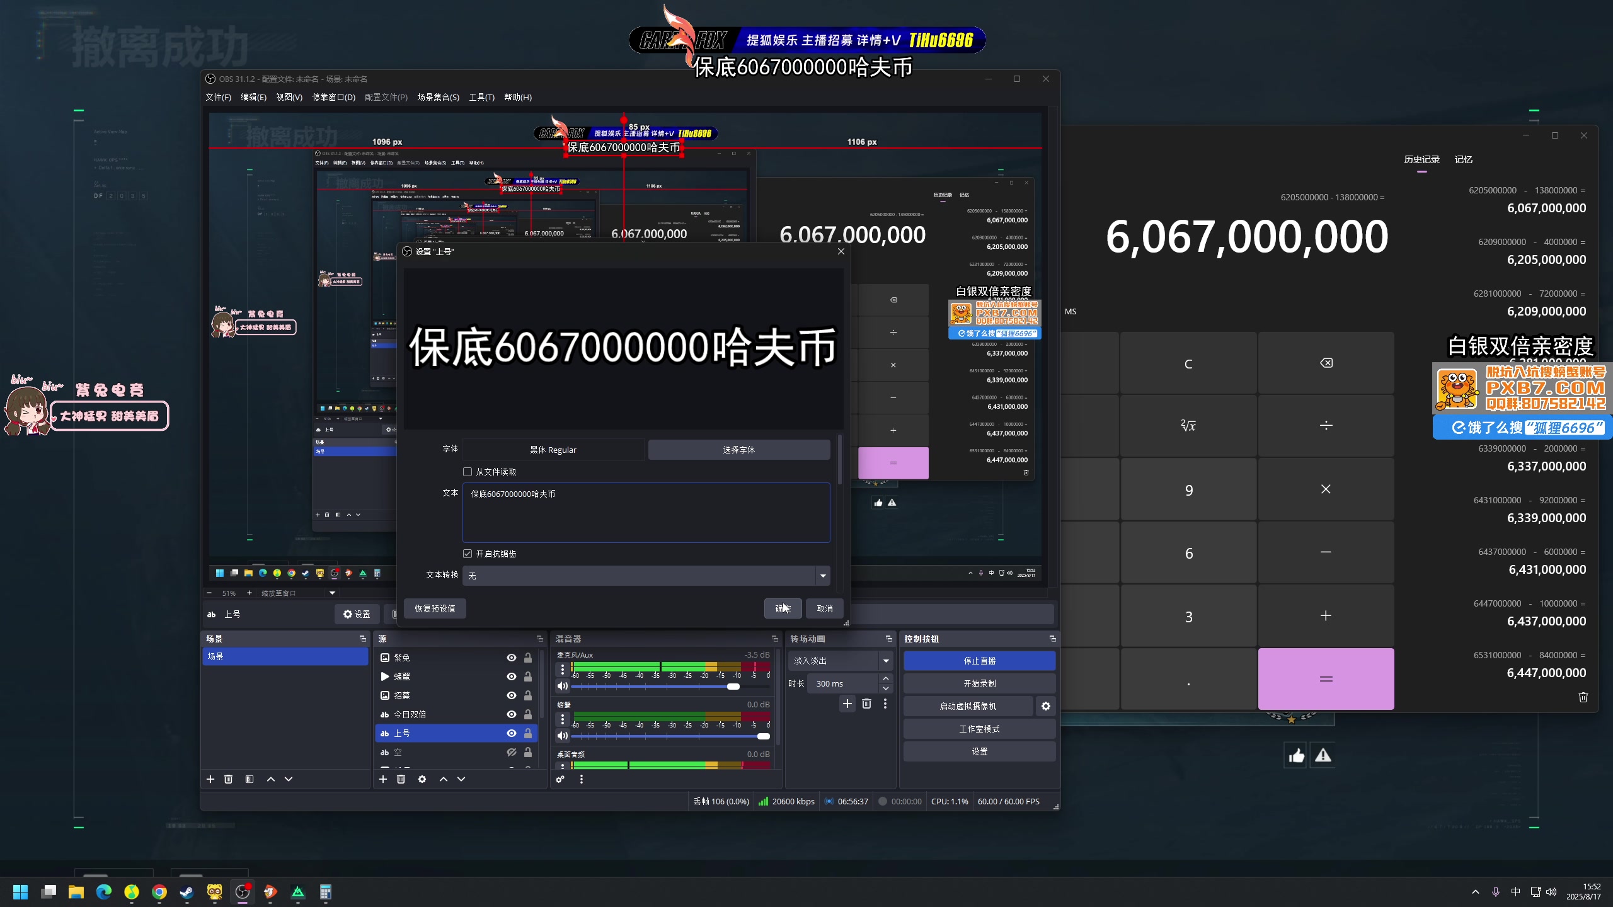Open 淡入淡出 transition dropdown

click(x=887, y=661)
